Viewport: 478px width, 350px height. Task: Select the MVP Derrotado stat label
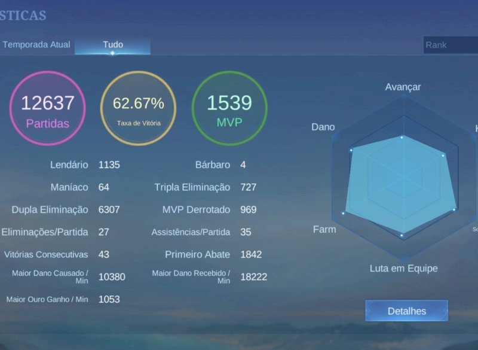tap(197, 209)
